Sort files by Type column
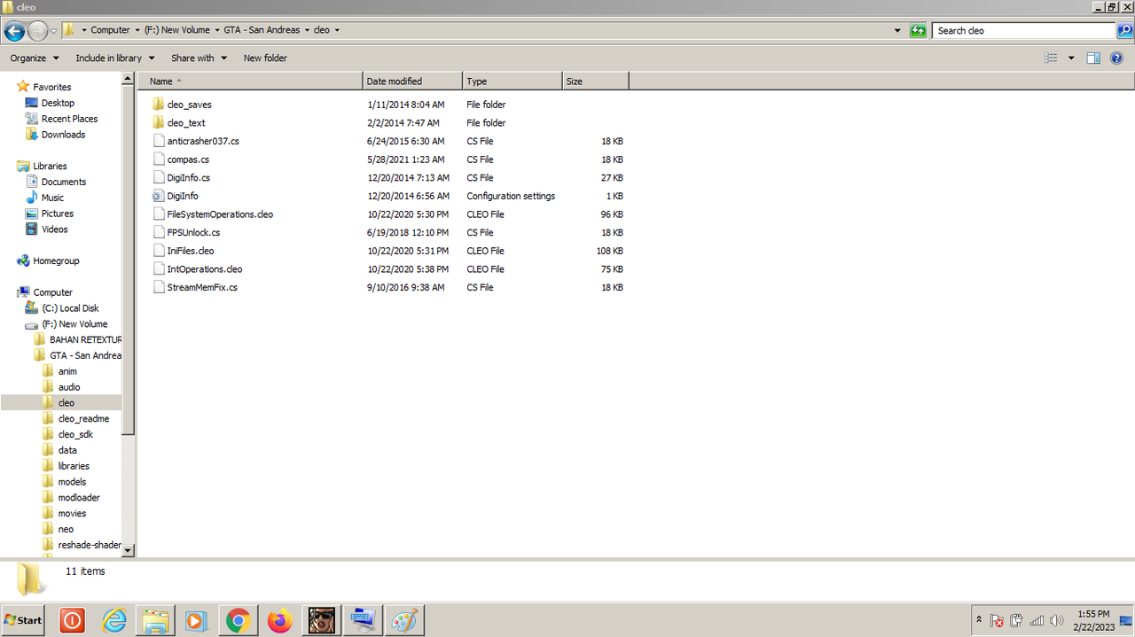This screenshot has height=637, width=1135. 513,82
